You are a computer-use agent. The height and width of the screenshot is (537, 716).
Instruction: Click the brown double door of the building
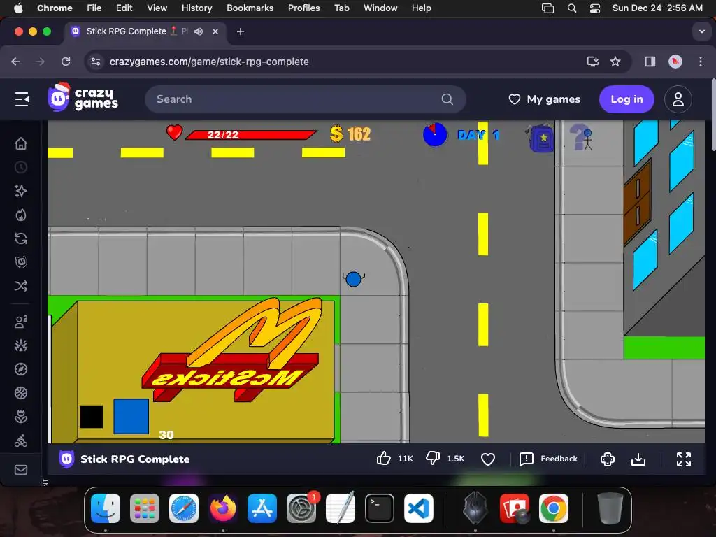(637, 203)
